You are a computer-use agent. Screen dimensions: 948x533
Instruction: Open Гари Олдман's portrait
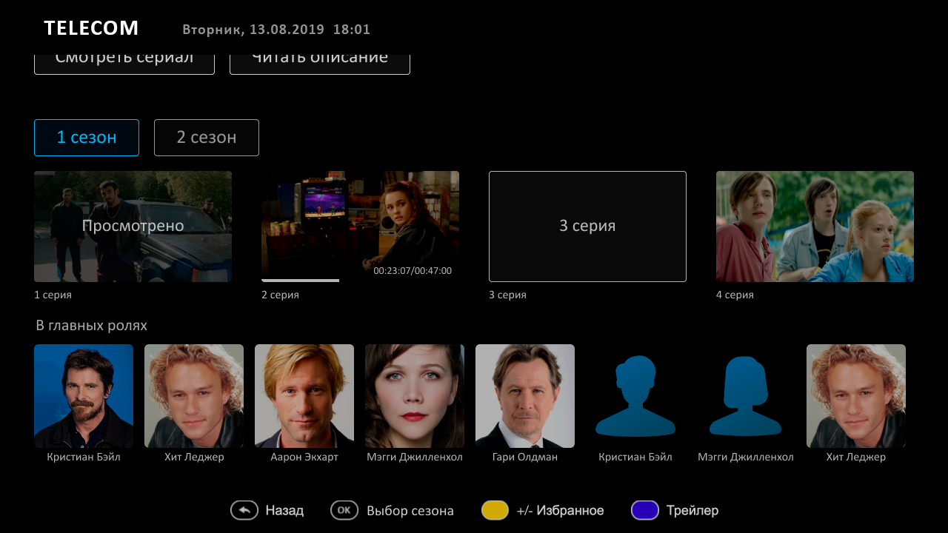pyautogui.click(x=525, y=396)
